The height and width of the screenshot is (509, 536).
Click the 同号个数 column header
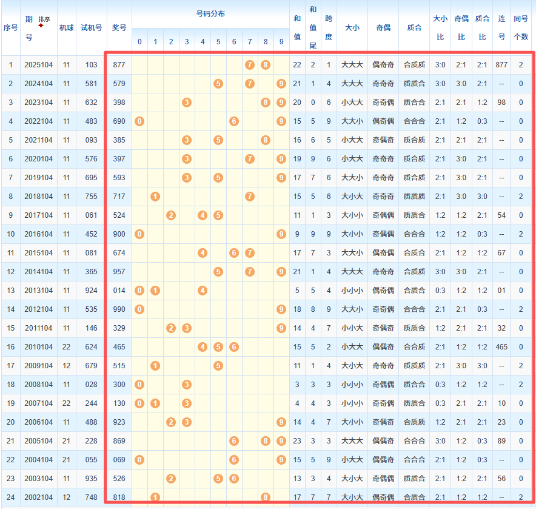[x=520, y=28]
